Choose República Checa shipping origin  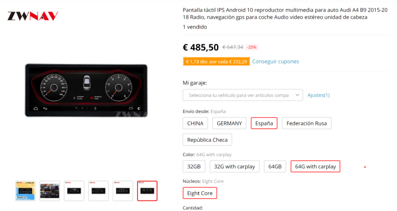pos(207,140)
